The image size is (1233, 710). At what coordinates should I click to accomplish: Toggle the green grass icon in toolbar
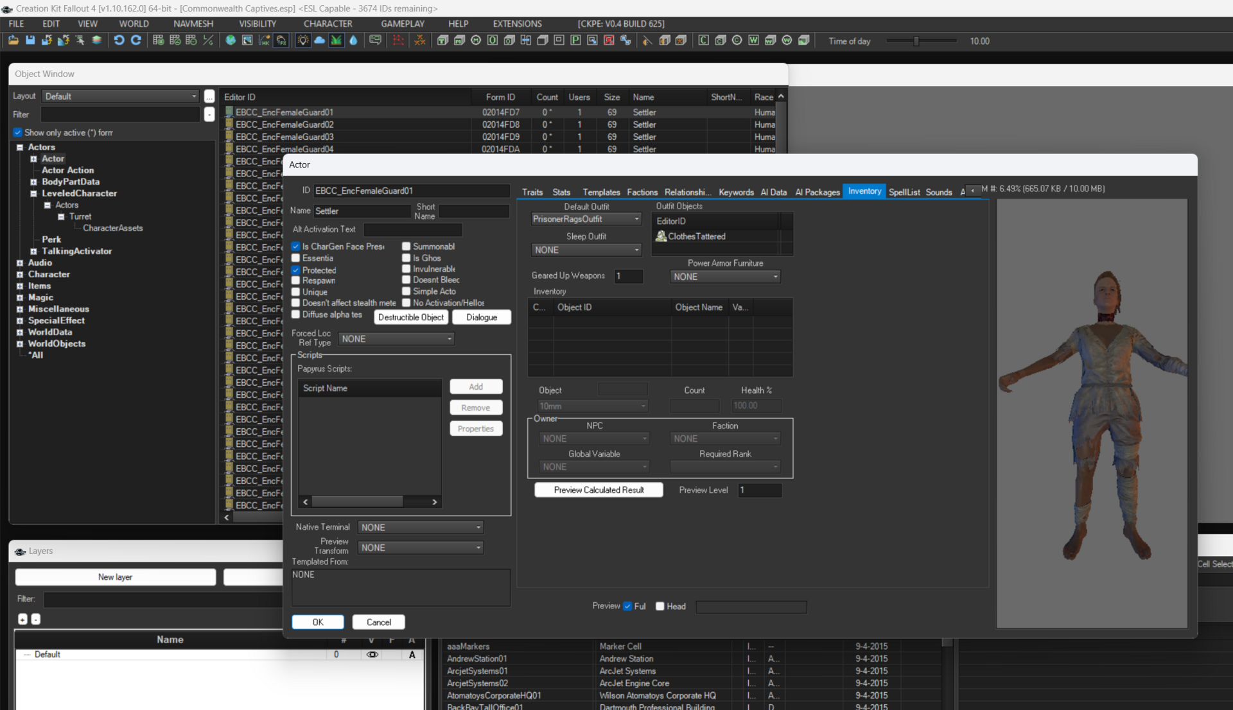[336, 40]
